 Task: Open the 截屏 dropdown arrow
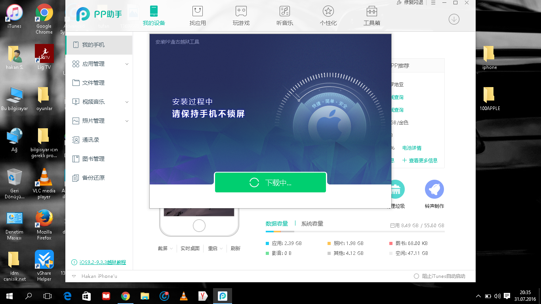click(x=171, y=249)
